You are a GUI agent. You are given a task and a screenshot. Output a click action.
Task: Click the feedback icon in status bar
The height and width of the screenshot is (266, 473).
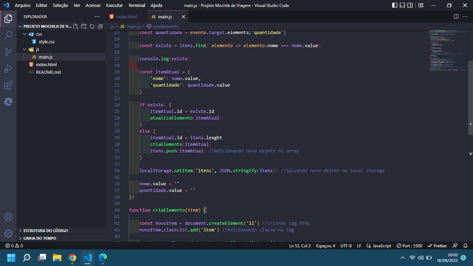pos(455,246)
